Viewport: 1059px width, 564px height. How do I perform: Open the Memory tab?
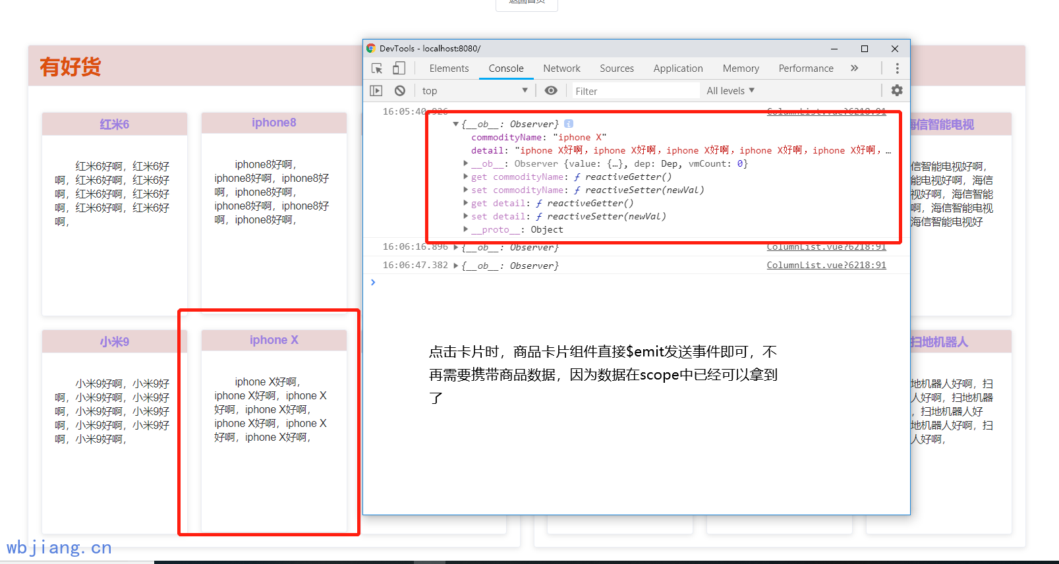point(741,69)
